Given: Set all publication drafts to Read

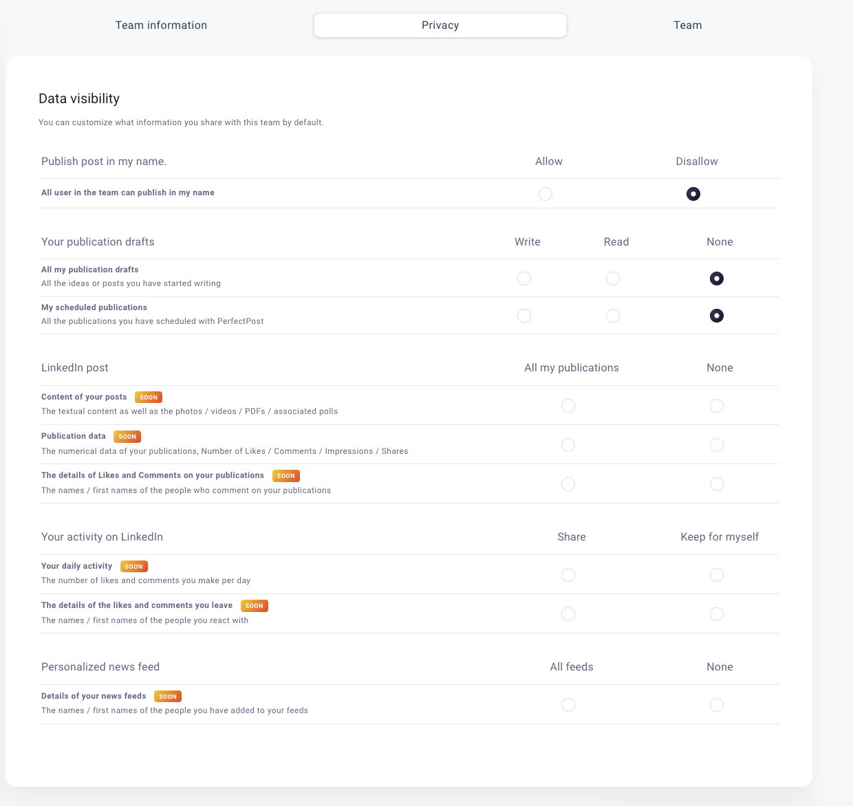Looking at the screenshot, I should click(613, 279).
